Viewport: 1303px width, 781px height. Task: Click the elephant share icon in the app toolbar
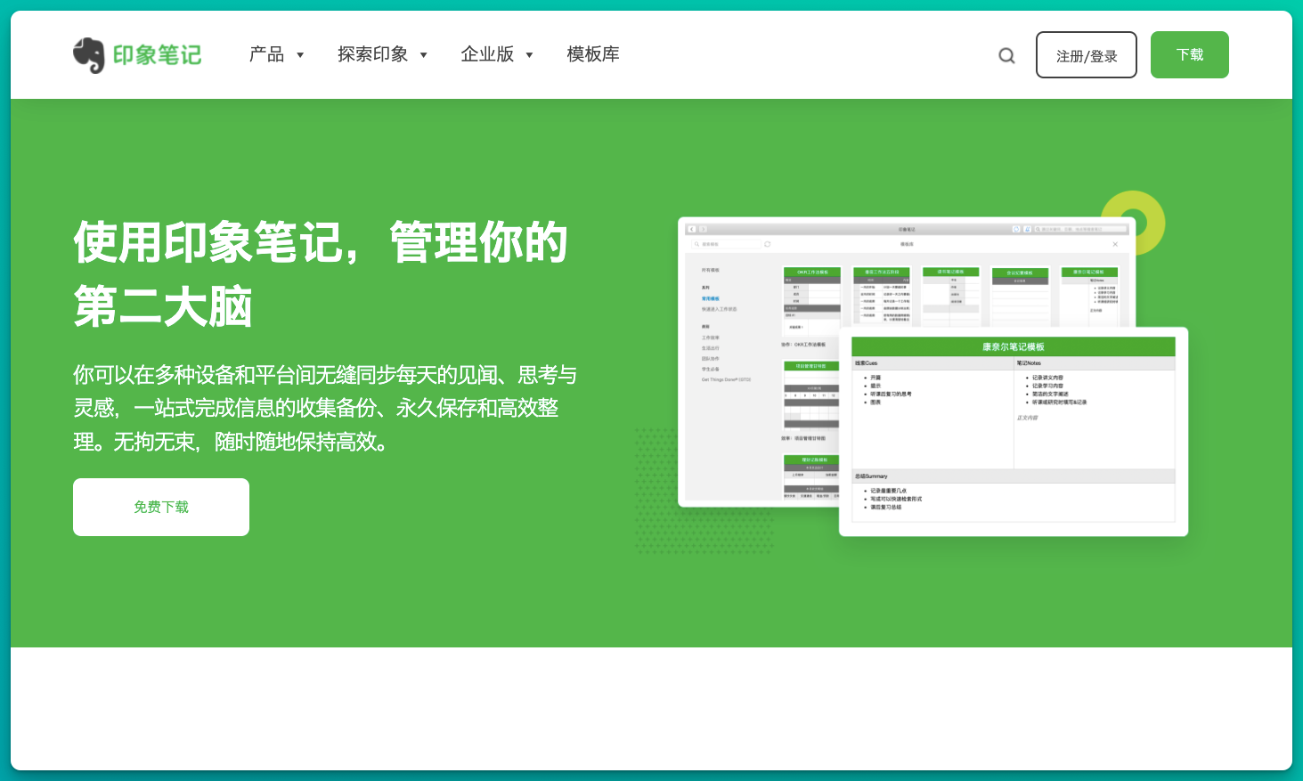[1028, 229]
